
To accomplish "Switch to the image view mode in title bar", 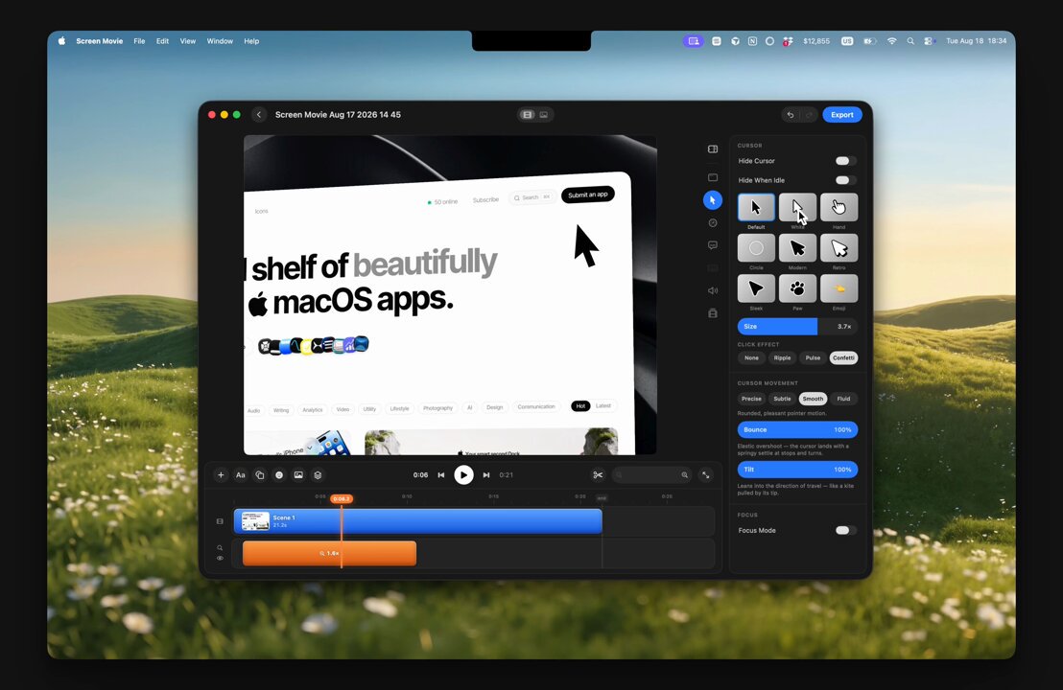I will (544, 115).
